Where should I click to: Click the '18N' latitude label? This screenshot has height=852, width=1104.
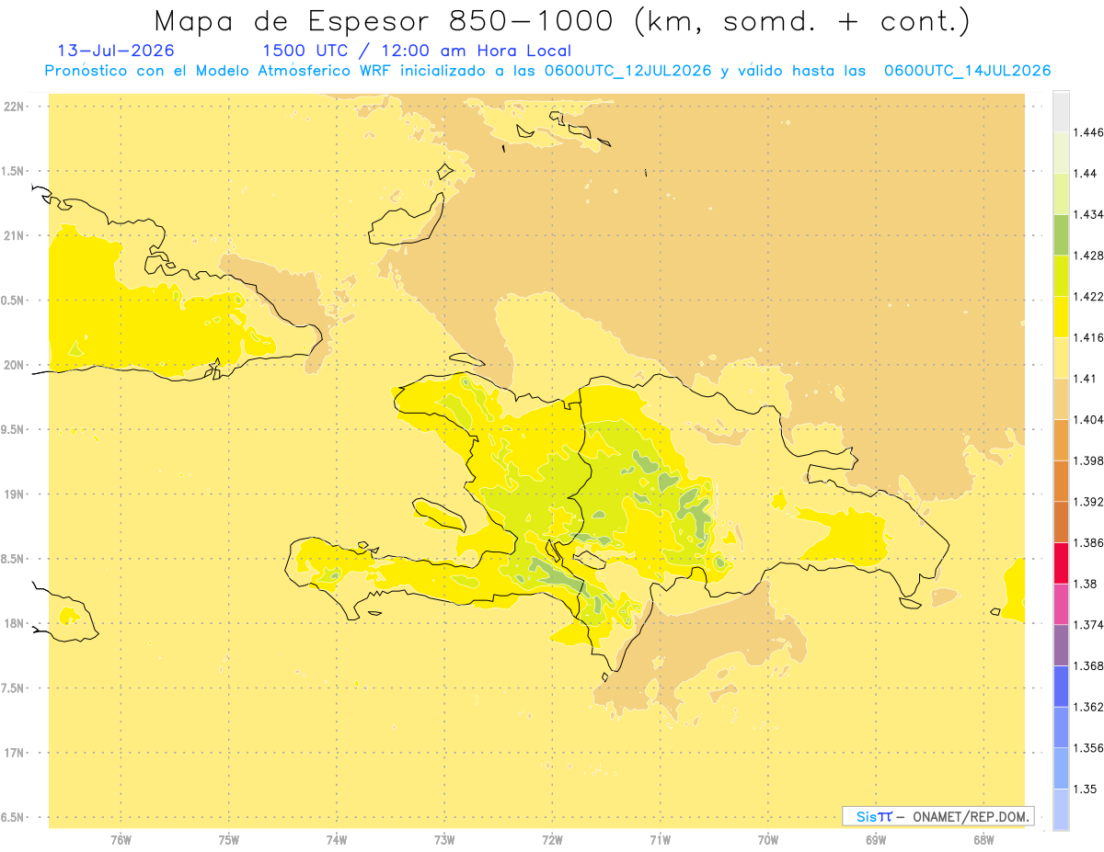point(14,623)
